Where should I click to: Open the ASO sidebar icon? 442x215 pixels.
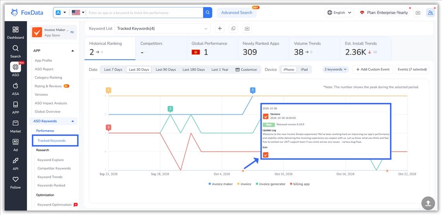[16, 67]
